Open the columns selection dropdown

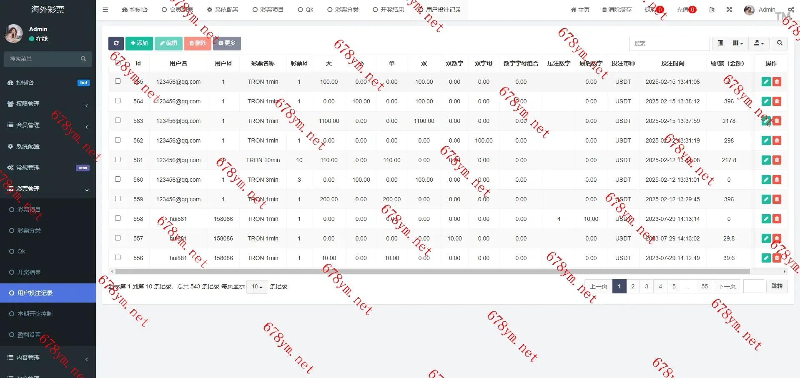[738, 43]
